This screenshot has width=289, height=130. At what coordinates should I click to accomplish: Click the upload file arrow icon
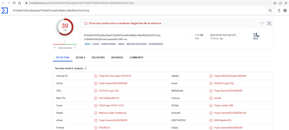tap(279, 11)
